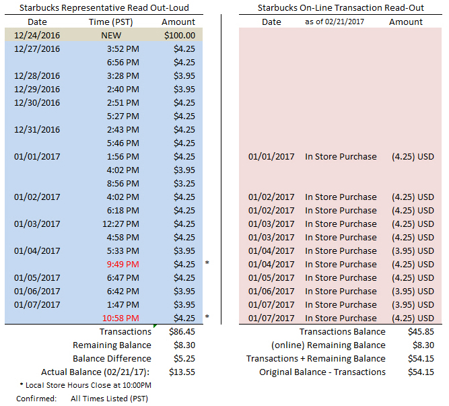Select the $5.25 Balance Difference value
Image resolution: width=449 pixels, height=406 pixels.
click(184, 358)
